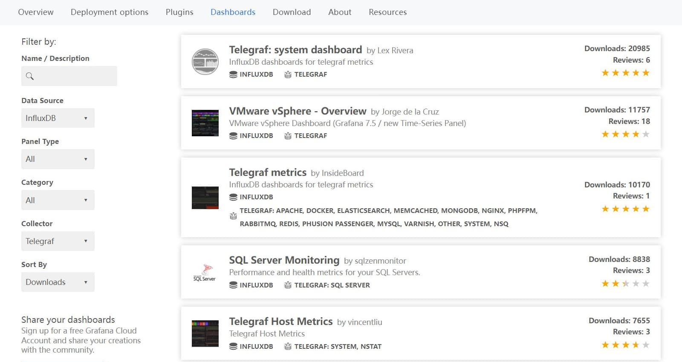682x362 pixels.
Task: Click the VMware vSphere dashboard thumbnail
Action: tap(205, 123)
